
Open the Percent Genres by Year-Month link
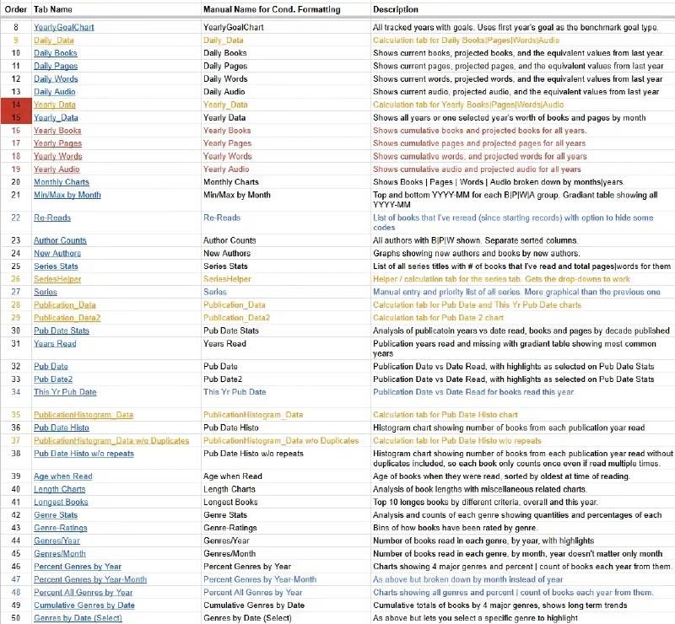tap(90, 579)
